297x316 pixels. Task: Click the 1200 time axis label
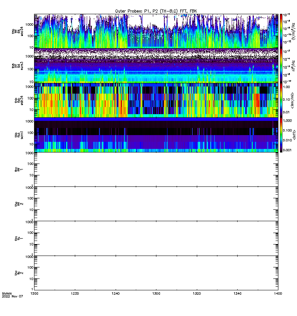pyautogui.click(x=34, y=293)
